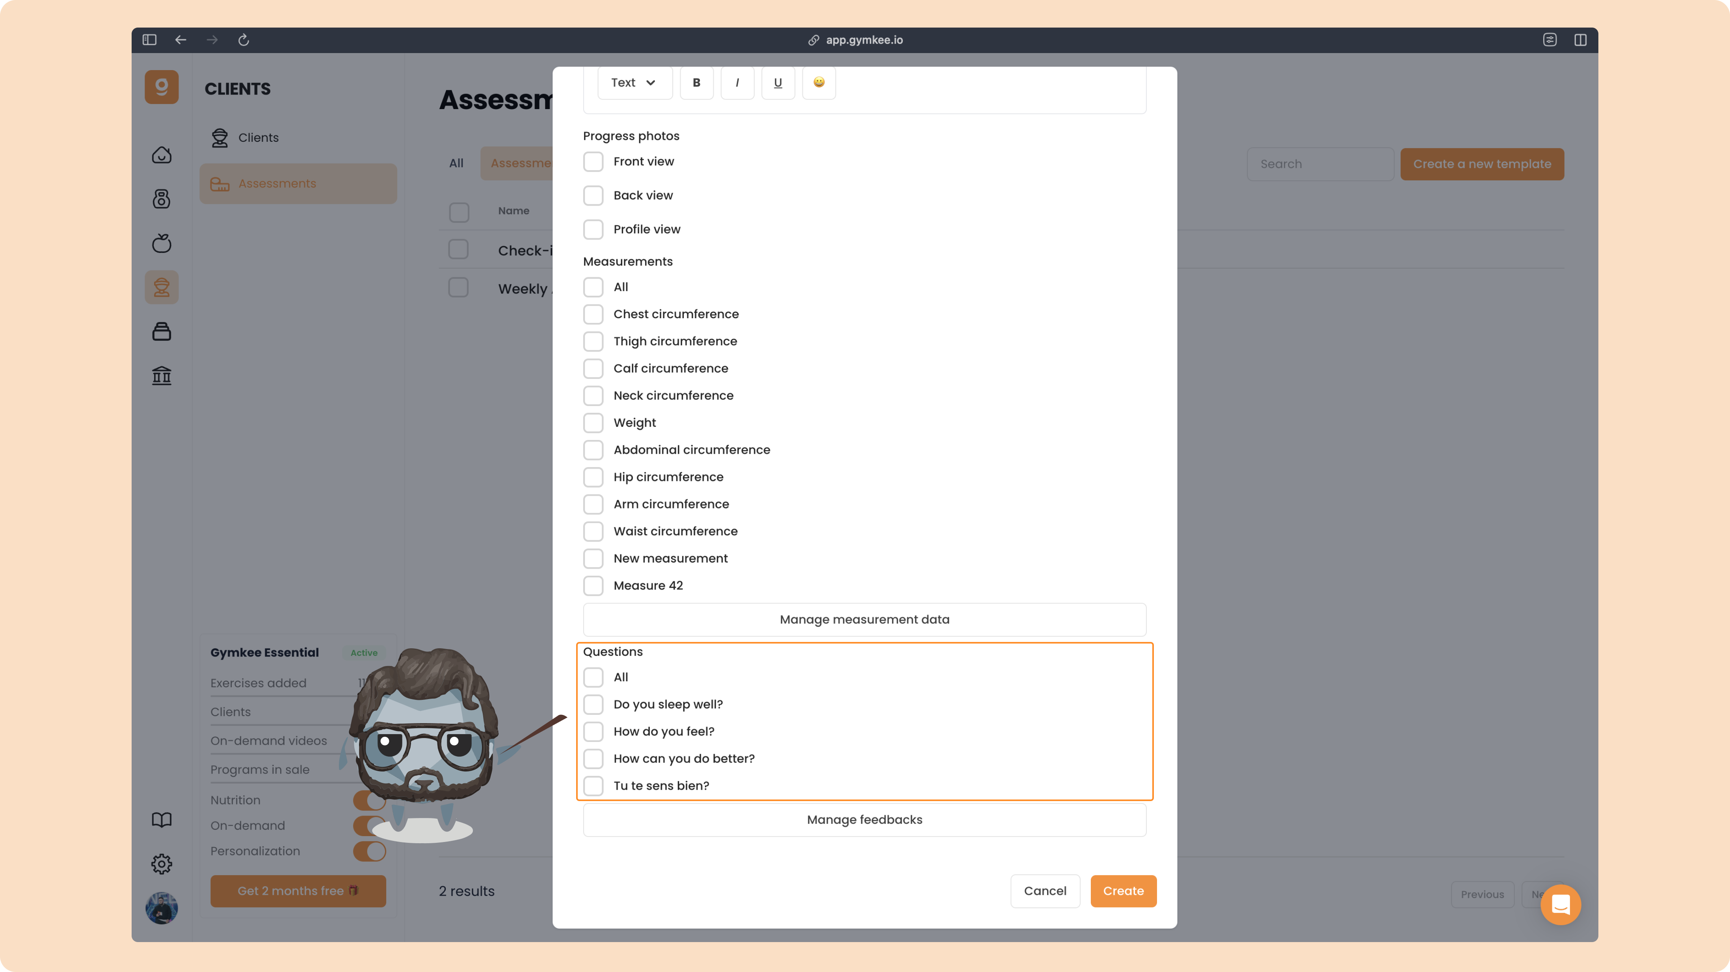
Task: Click Manage measurement data button
Action: [x=864, y=620]
